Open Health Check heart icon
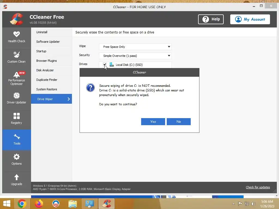This screenshot has height=209, width=279. (x=17, y=34)
